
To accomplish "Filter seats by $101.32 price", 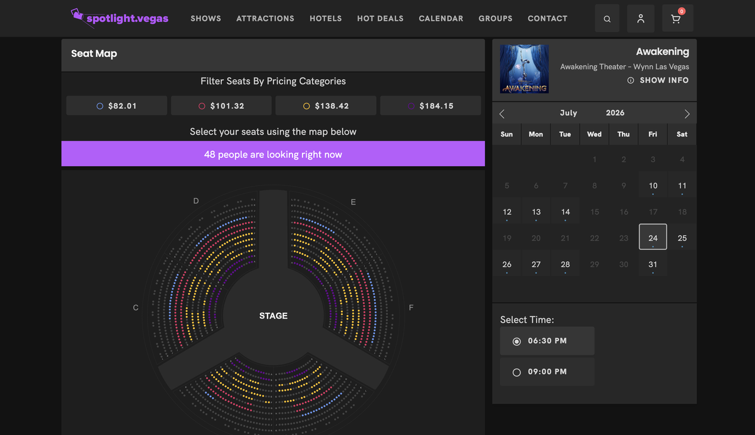I will pos(221,106).
